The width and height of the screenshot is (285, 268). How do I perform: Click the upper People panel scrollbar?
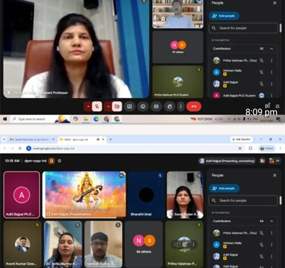coord(280,28)
